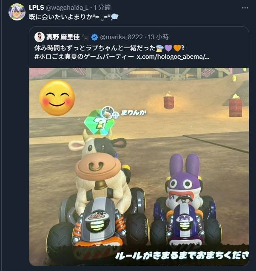Click the cloud emoji in LPLS tweet
The image size is (256, 271).
pyautogui.click(x=115, y=17)
